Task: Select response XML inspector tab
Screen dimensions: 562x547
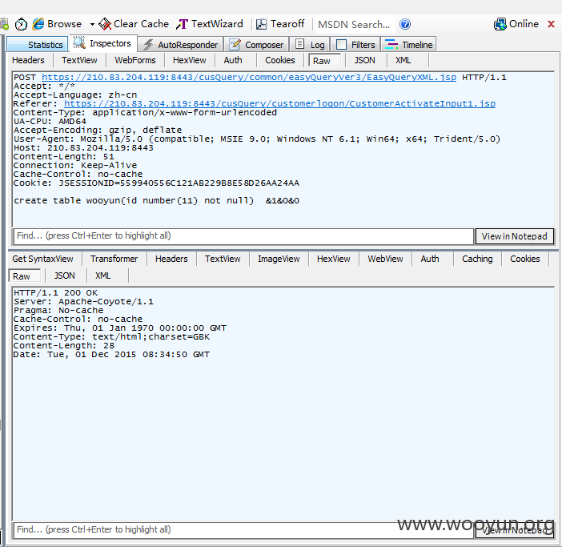Action: click(102, 276)
